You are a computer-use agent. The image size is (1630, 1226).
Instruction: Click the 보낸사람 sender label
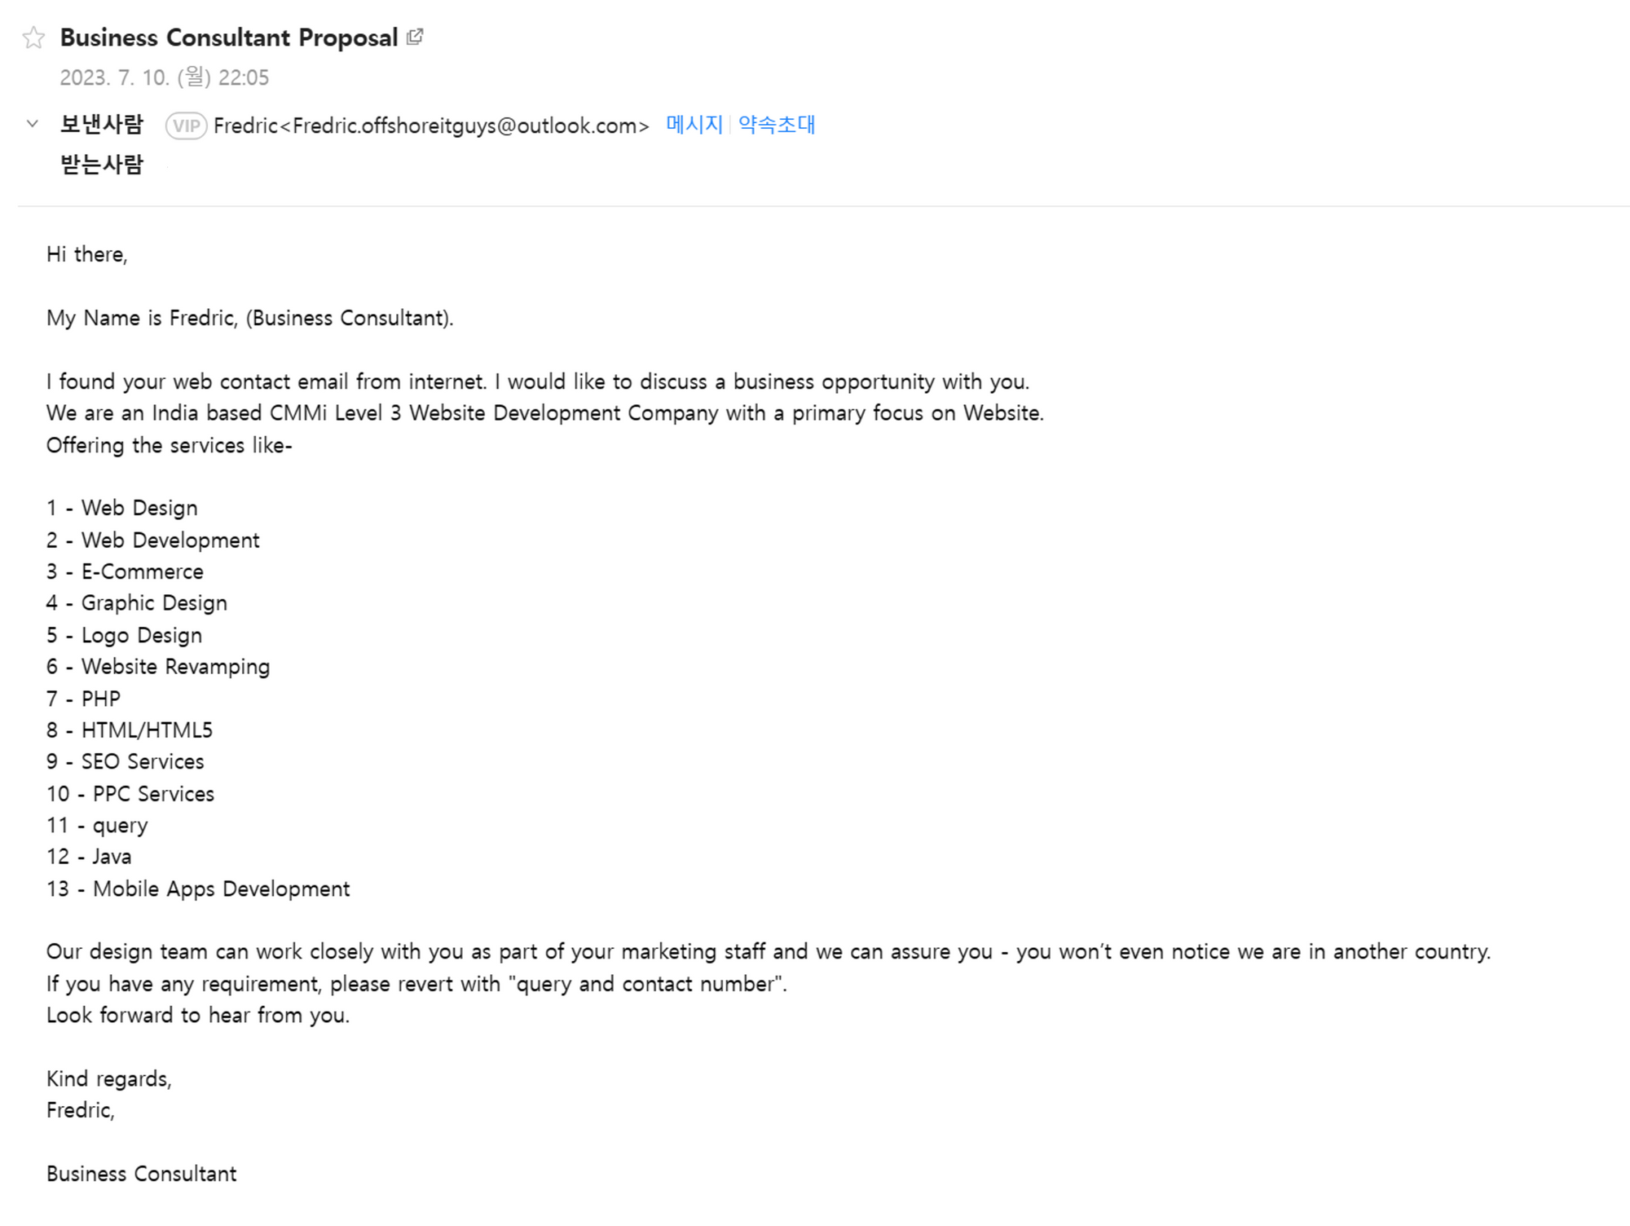point(102,125)
